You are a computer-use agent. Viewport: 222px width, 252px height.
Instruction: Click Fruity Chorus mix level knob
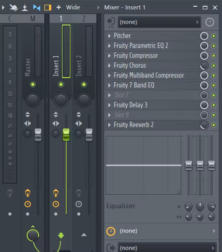click(x=204, y=66)
